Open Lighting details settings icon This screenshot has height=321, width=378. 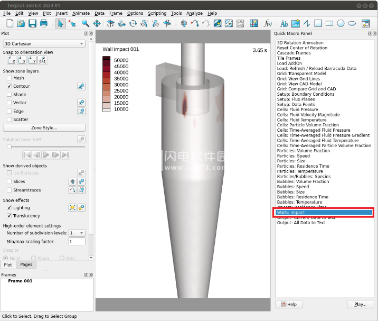click(x=81, y=207)
